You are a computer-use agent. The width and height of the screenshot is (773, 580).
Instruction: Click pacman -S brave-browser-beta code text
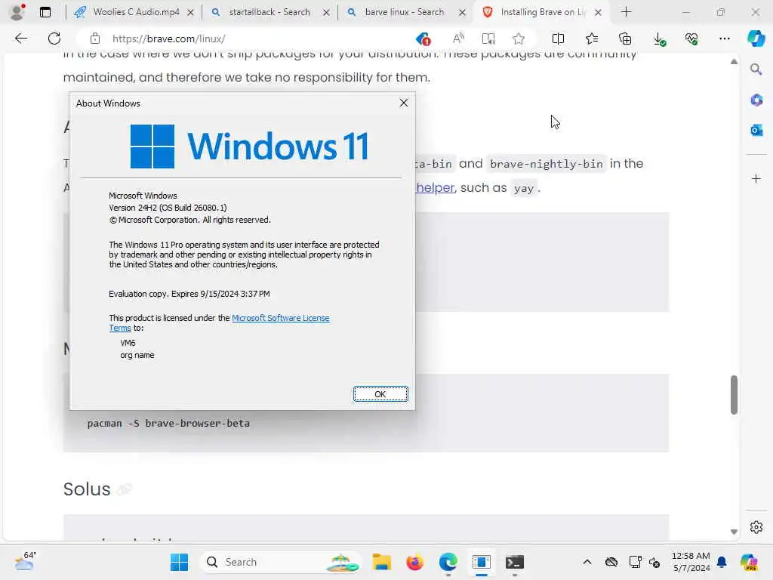[168, 423]
